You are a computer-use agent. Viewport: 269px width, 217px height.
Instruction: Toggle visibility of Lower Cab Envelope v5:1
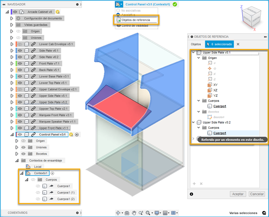tap(20, 44)
